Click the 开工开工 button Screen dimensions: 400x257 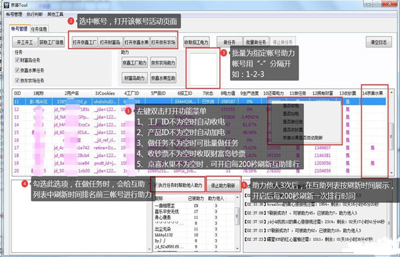pos(25,42)
